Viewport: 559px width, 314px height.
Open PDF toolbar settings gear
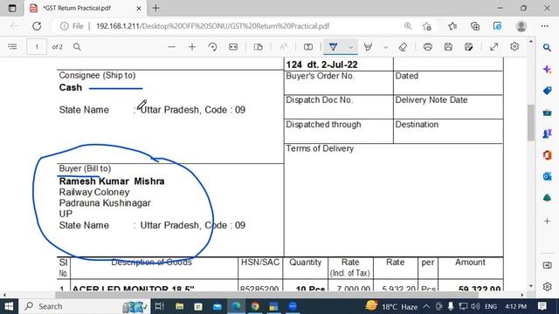coord(514,46)
